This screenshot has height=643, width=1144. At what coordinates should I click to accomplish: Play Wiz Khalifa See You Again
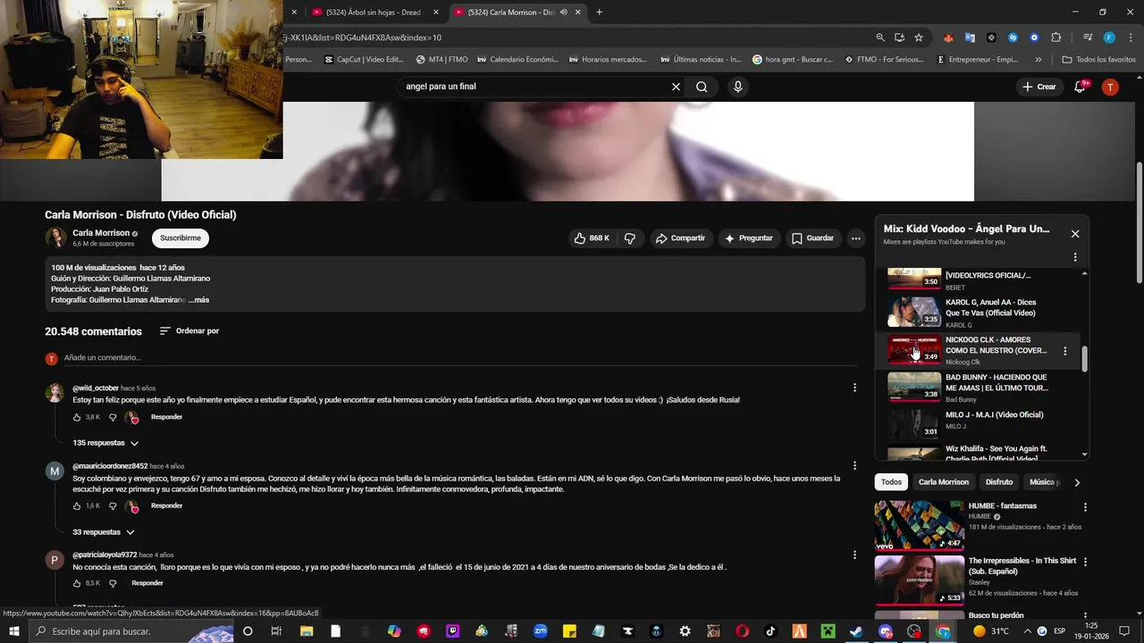979,452
